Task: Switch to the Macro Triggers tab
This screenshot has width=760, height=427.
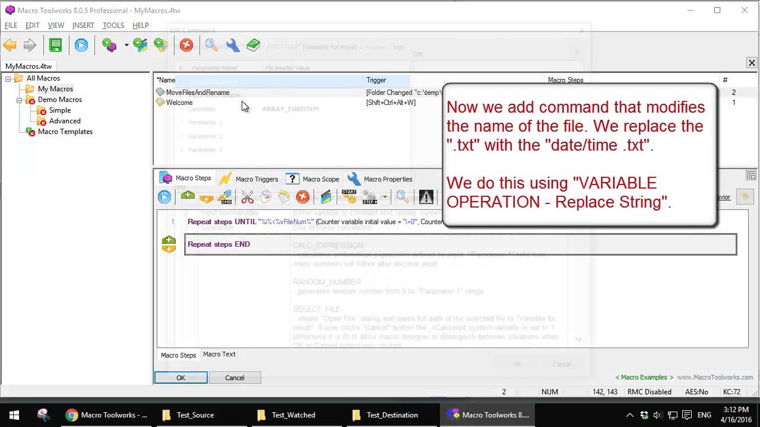Action: tap(249, 179)
